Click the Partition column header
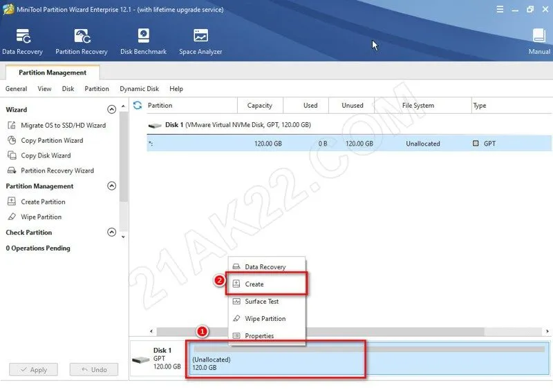The width and height of the screenshot is (553, 392). click(192, 106)
